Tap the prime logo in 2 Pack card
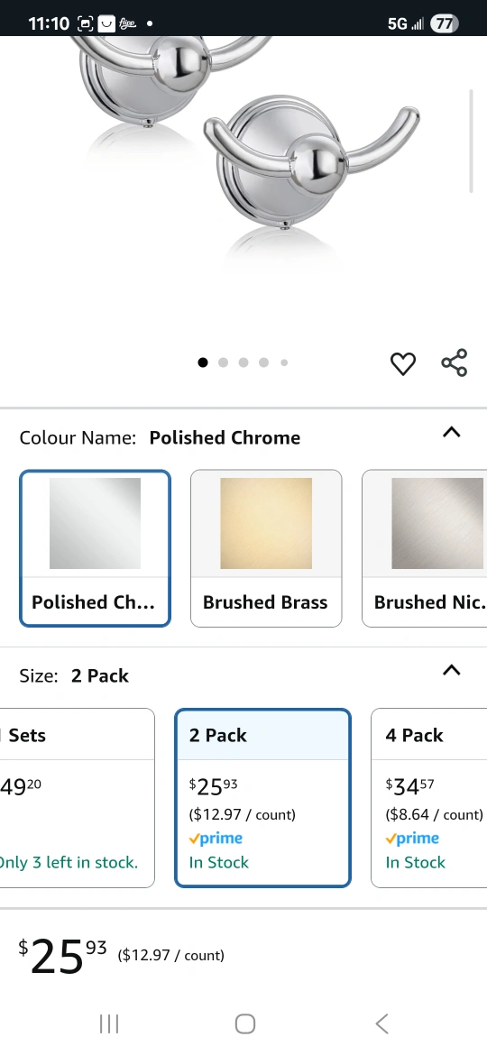 [x=216, y=839]
